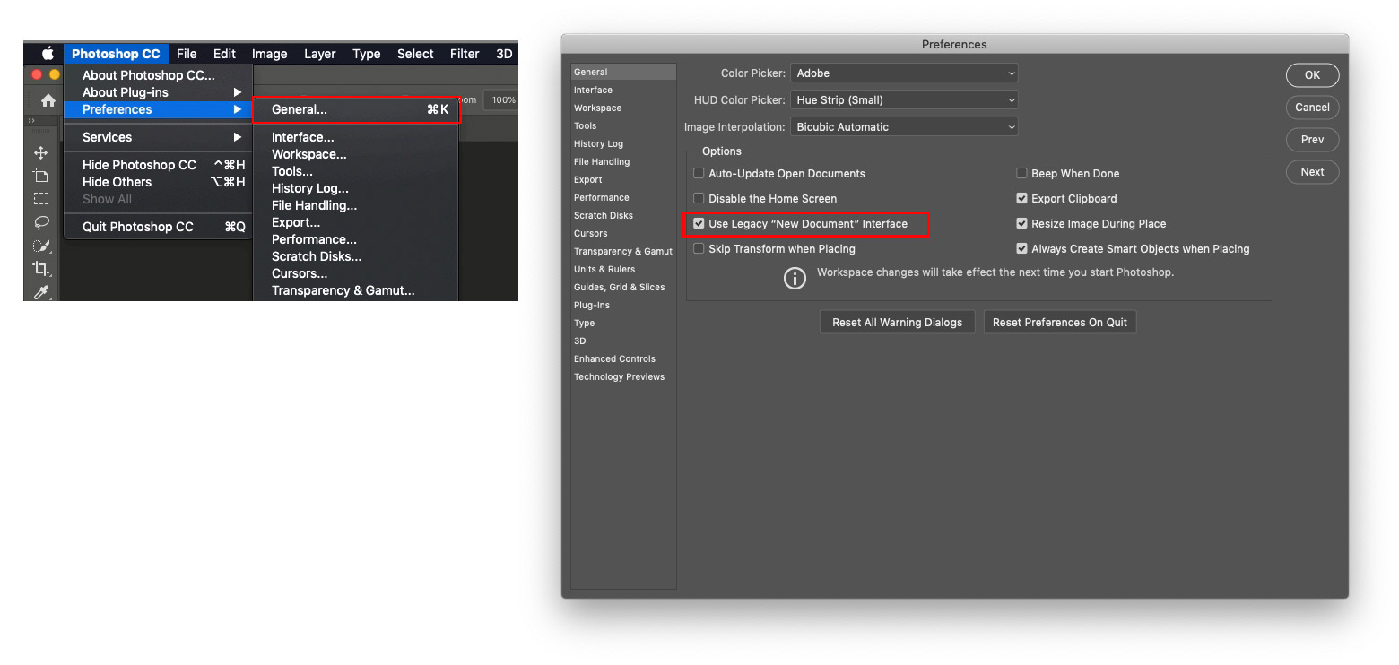The image size is (1399, 665).
Task: Select Guides, Grid & Slices in sidebar
Action: click(623, 287)
